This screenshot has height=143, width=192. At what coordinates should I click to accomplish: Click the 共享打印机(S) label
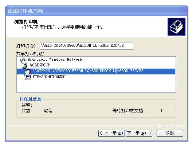[31, 54]
